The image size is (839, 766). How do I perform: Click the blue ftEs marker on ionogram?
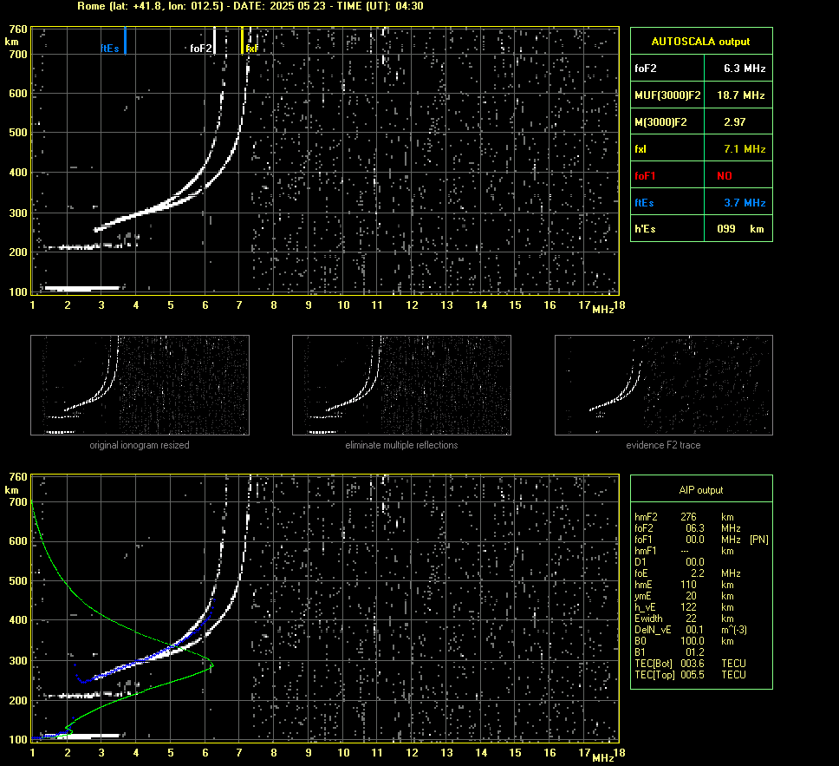(x=125, y=41)
